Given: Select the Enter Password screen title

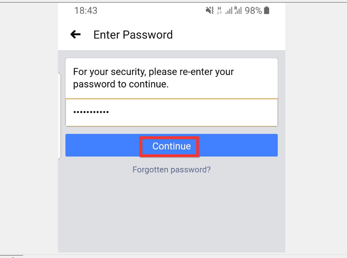Looking at the screenshot, I should coord(133,35).
